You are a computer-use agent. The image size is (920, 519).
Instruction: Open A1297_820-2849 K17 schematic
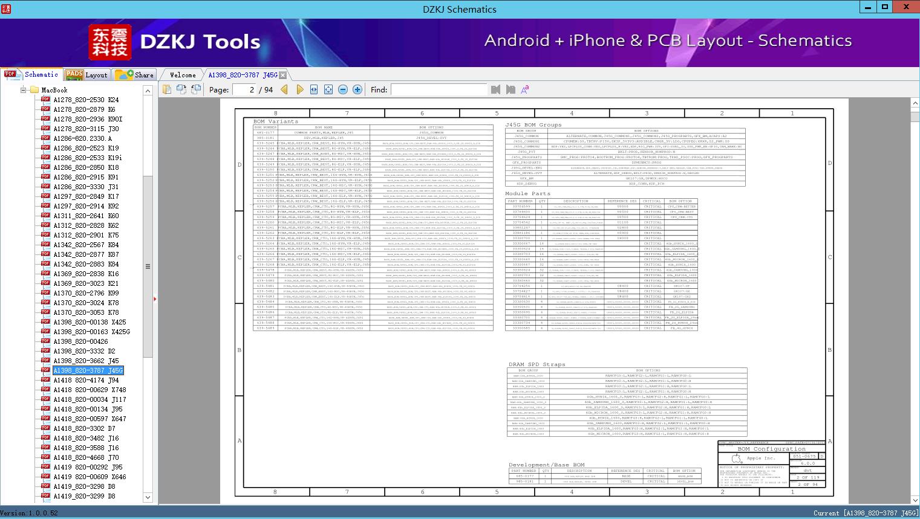(x=86, y=196)
